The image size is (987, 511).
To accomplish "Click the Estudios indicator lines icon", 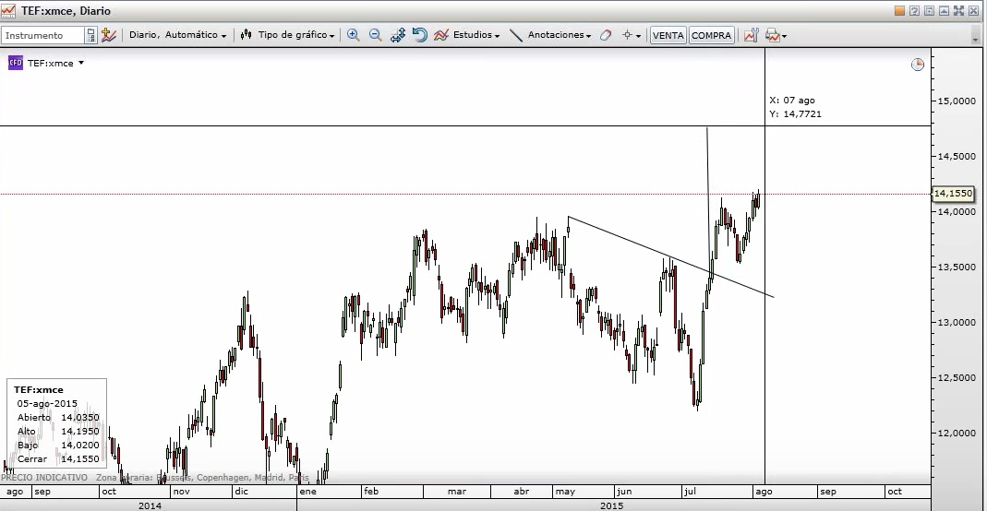I will point(441,35).
